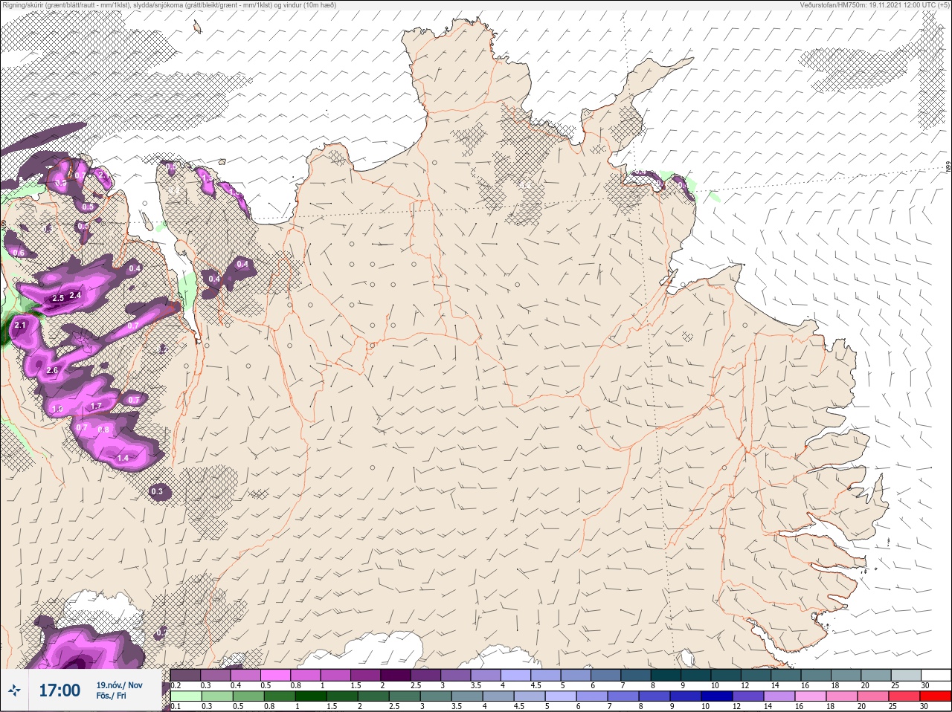Click the 0.6 precipitation value on the map
Image resolution: width=952 pixels, height=712 pixels.
click(x=19, y=253)
